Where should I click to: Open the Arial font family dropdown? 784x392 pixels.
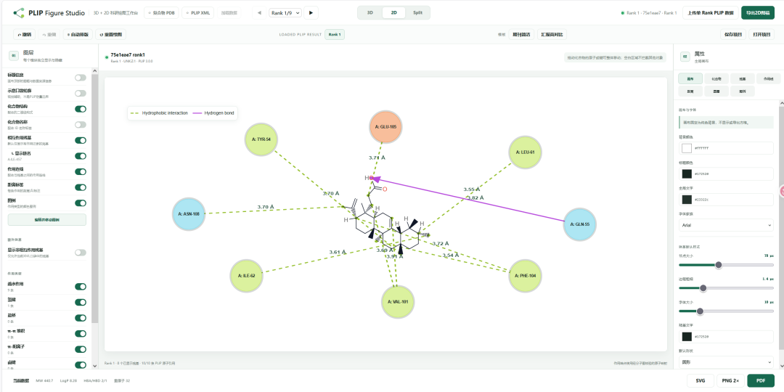726,226
